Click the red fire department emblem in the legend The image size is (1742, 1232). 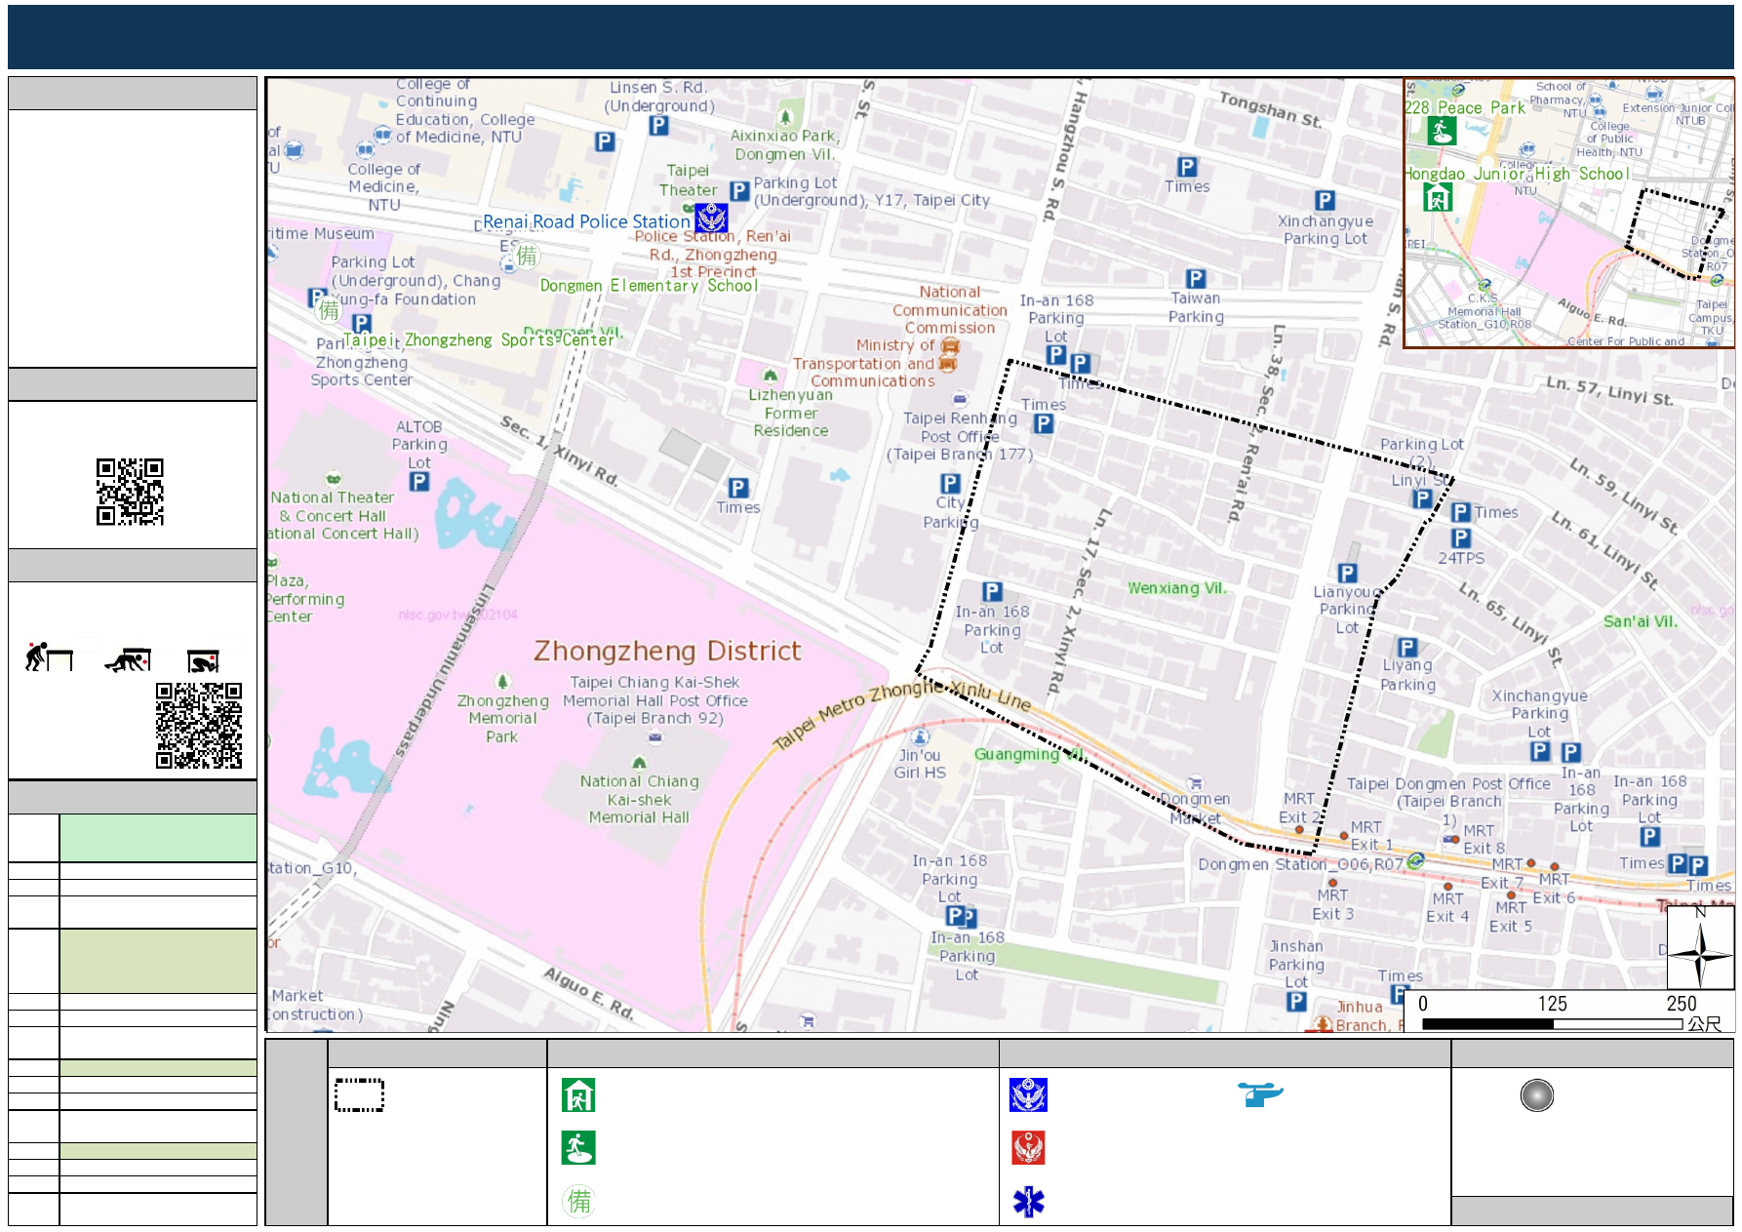[x=1028, y=1147]
